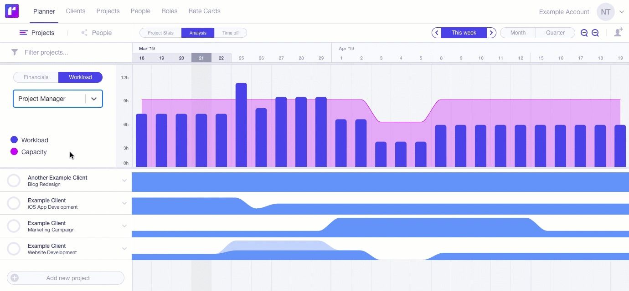Click the NT account avatar icon

tap(606, 12)
